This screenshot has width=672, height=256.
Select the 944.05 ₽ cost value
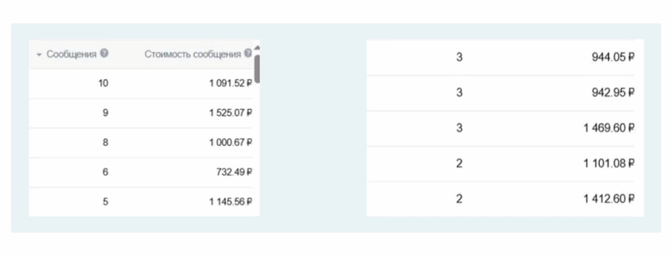(x=614, y=57)
